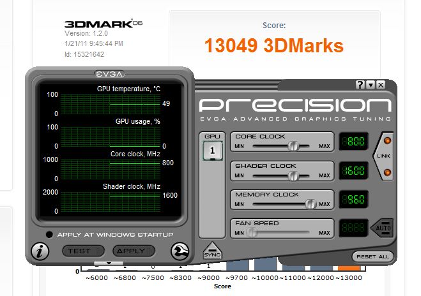
Task: Click the Core clock MHz graph
Action: tap(111, 169)
